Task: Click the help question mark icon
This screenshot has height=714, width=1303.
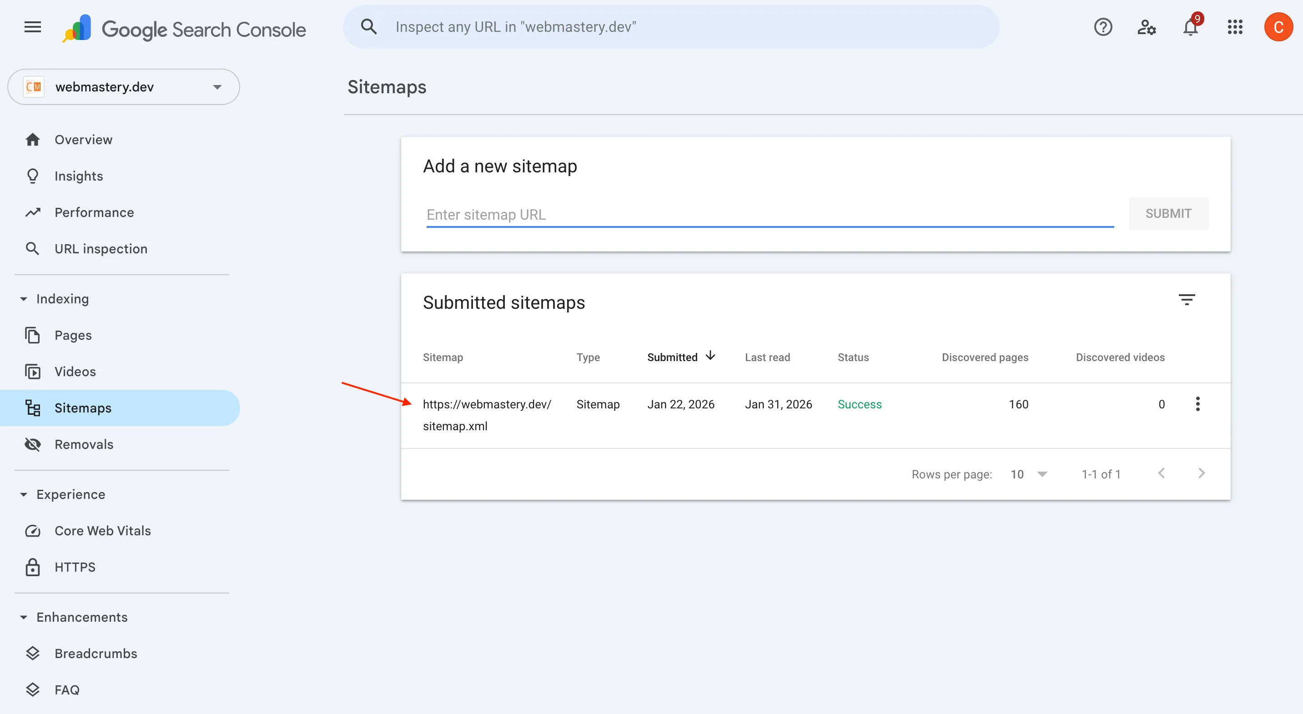Action: (1103, 27)
